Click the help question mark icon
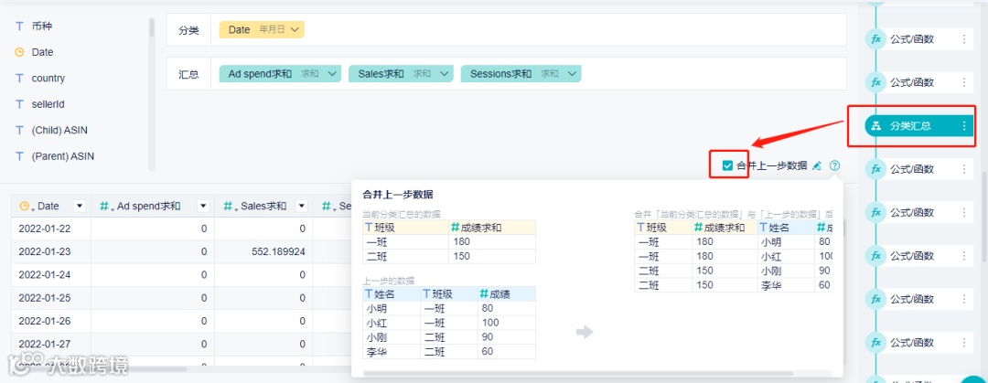988x383 pixels. pos(835,165)
